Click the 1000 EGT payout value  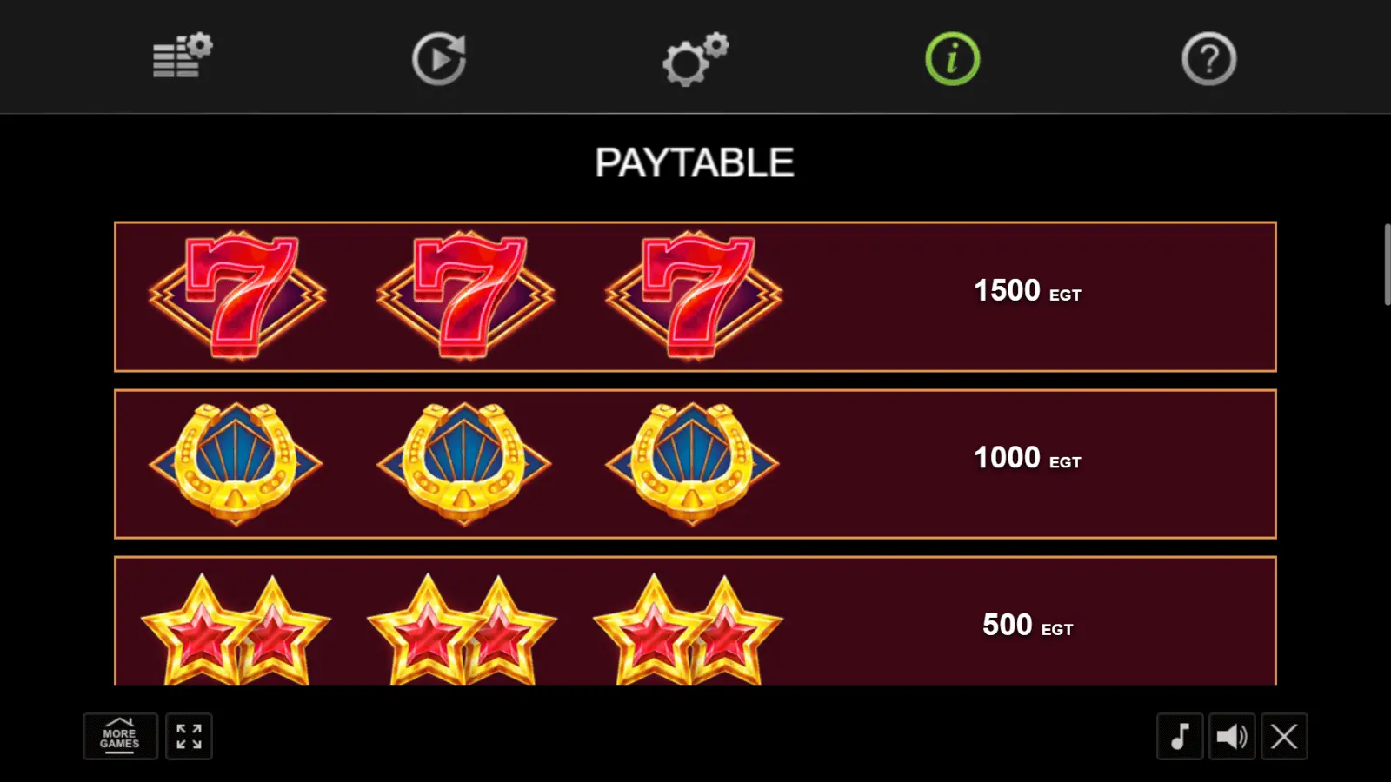point(1027,458)
